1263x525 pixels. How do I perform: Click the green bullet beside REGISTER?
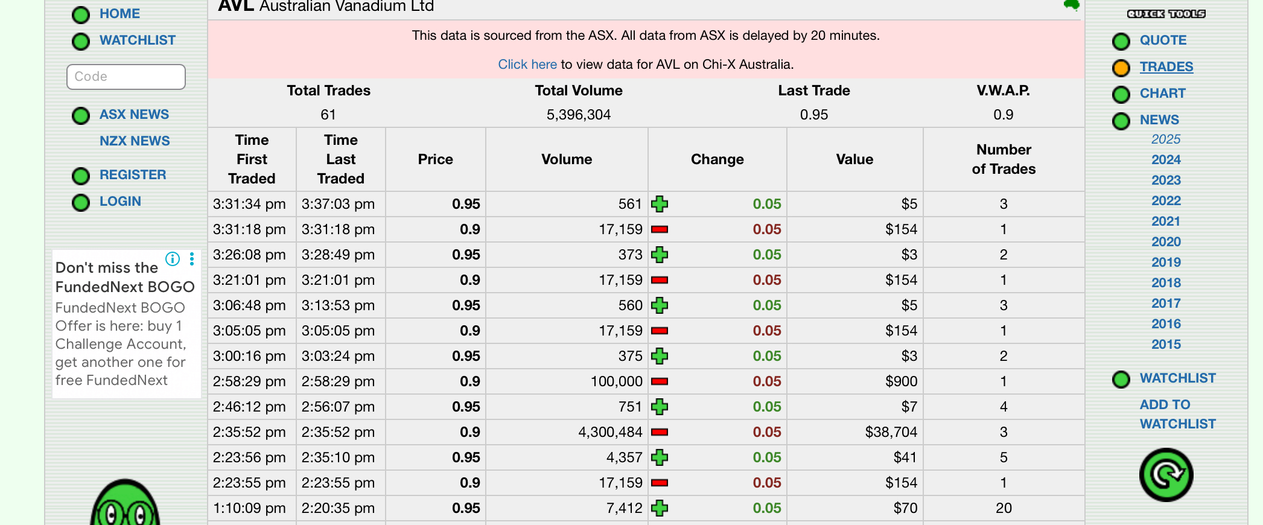pos(81,176)
